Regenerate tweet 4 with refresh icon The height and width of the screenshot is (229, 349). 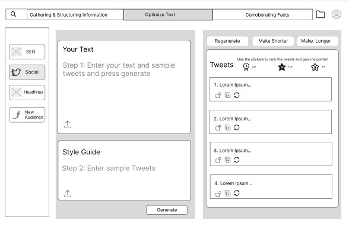(x=237, y=193)
